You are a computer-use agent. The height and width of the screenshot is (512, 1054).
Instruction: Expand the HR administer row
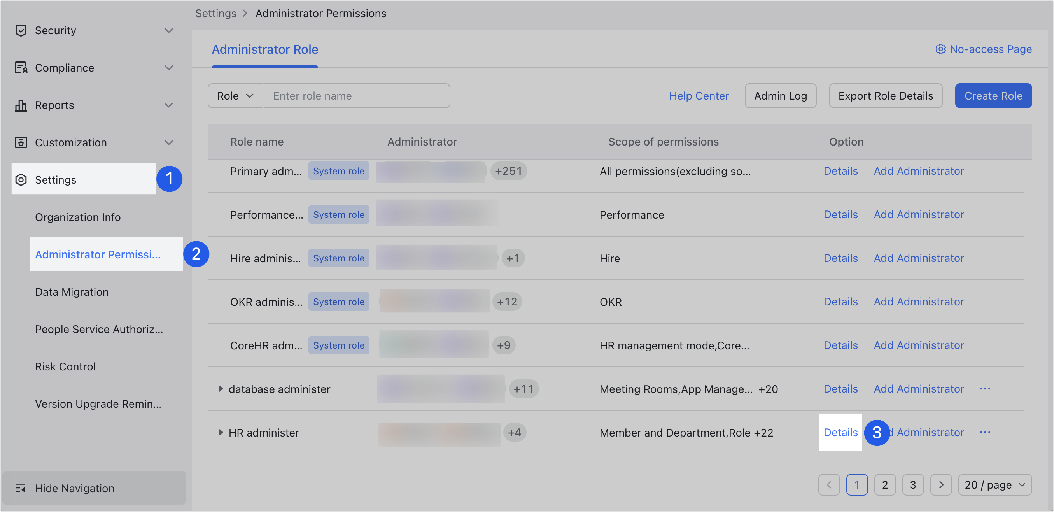221,432
